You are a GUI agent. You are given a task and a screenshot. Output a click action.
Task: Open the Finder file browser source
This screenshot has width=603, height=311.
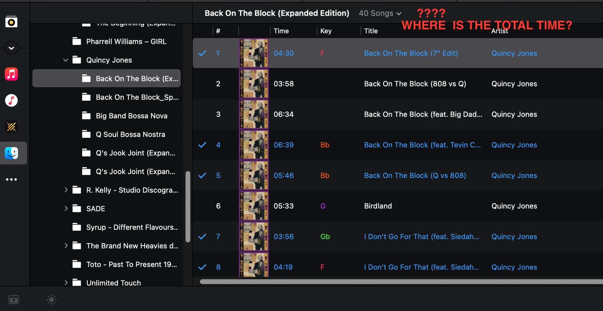(11, 153)
